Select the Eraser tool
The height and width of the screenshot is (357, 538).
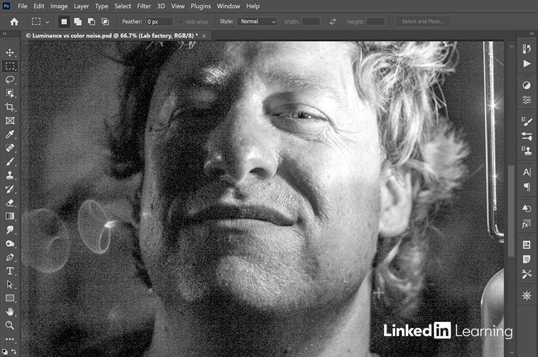click(10, 203)
